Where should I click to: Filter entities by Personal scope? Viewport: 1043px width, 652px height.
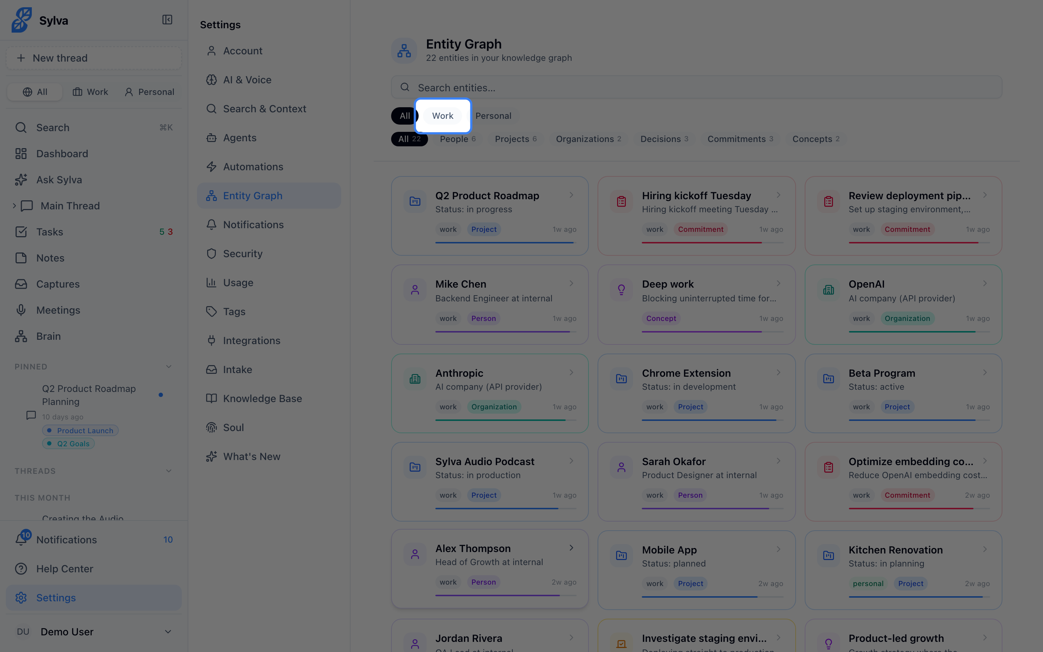click(x=493, y=116)
